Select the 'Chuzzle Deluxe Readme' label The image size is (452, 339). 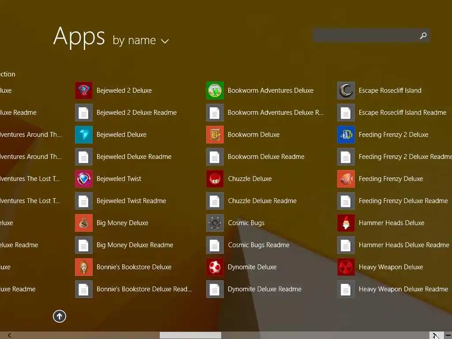262,201
